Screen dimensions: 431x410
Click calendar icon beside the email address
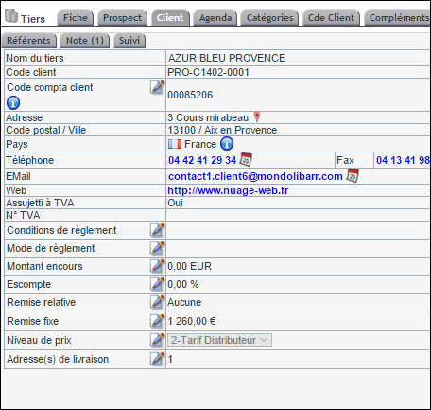pos(353,175)
